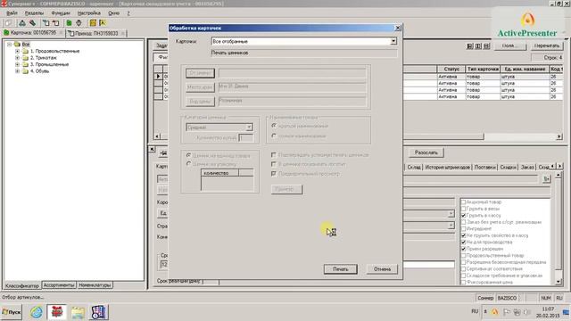571x321 pixels.
Task: Click the middle column layout icon near Поля
Action: tap(478, 46)
